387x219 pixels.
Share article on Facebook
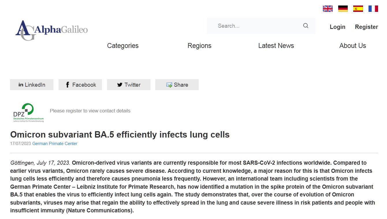[80, 85]
